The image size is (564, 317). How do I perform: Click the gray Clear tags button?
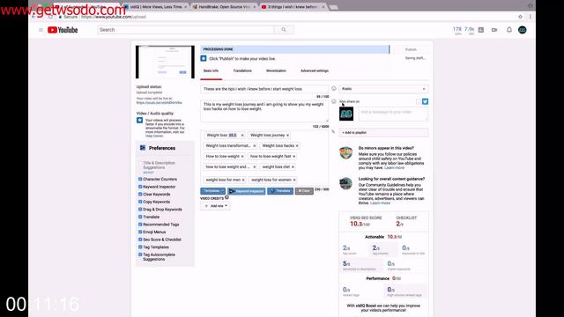304,191
